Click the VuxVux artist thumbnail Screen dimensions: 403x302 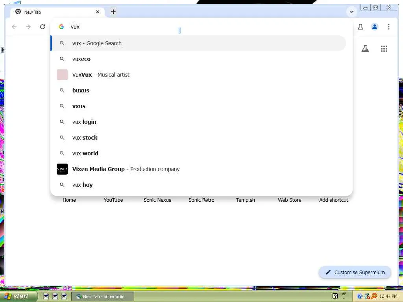tap(62, 75)
